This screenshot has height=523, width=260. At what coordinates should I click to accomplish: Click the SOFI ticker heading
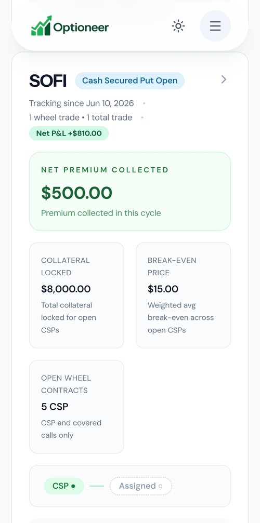coord(48,81)
